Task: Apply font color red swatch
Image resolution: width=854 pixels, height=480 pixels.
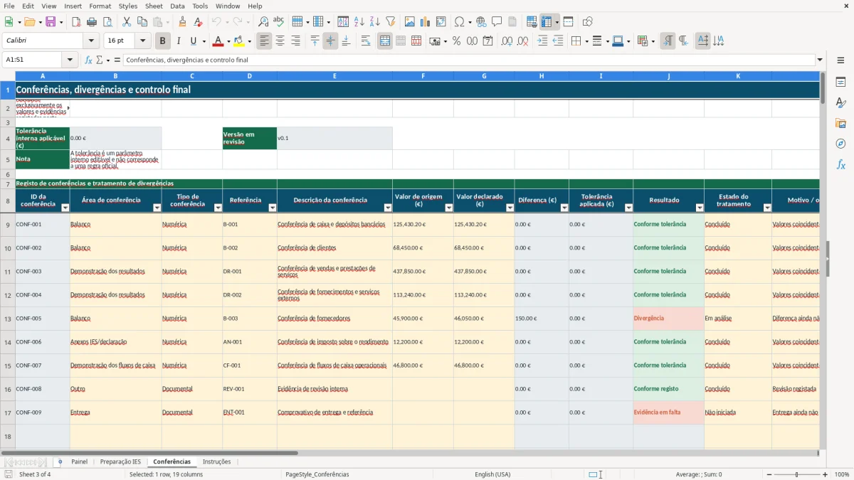Action: 218,41
